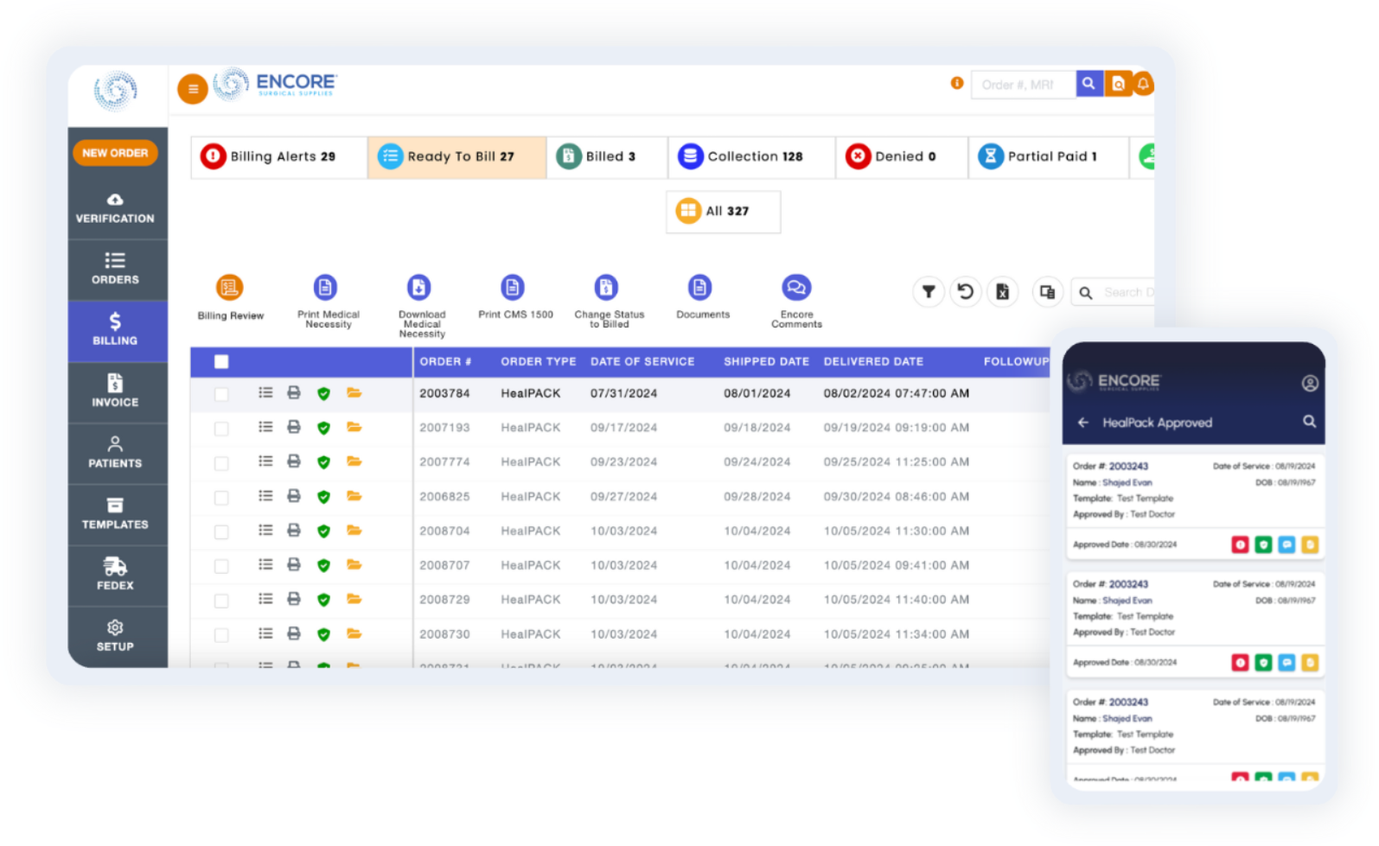Click folder icon for order 2006825
This screenshot has height=846, width=1379.
(354, 496)
